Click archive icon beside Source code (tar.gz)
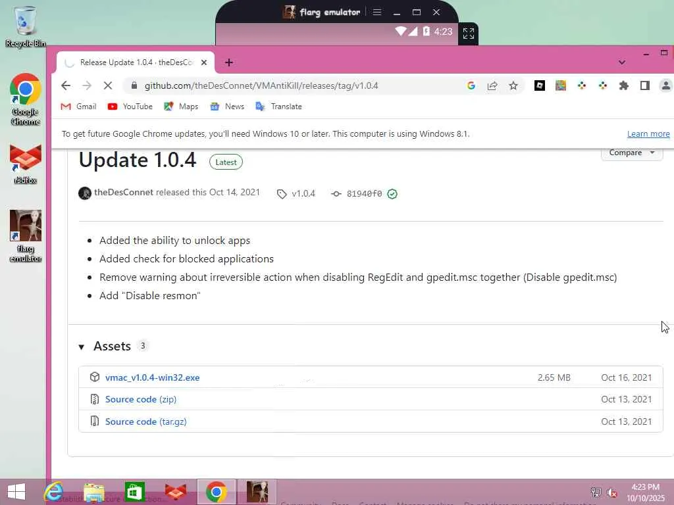674x505 pixels. pos(95,421)
